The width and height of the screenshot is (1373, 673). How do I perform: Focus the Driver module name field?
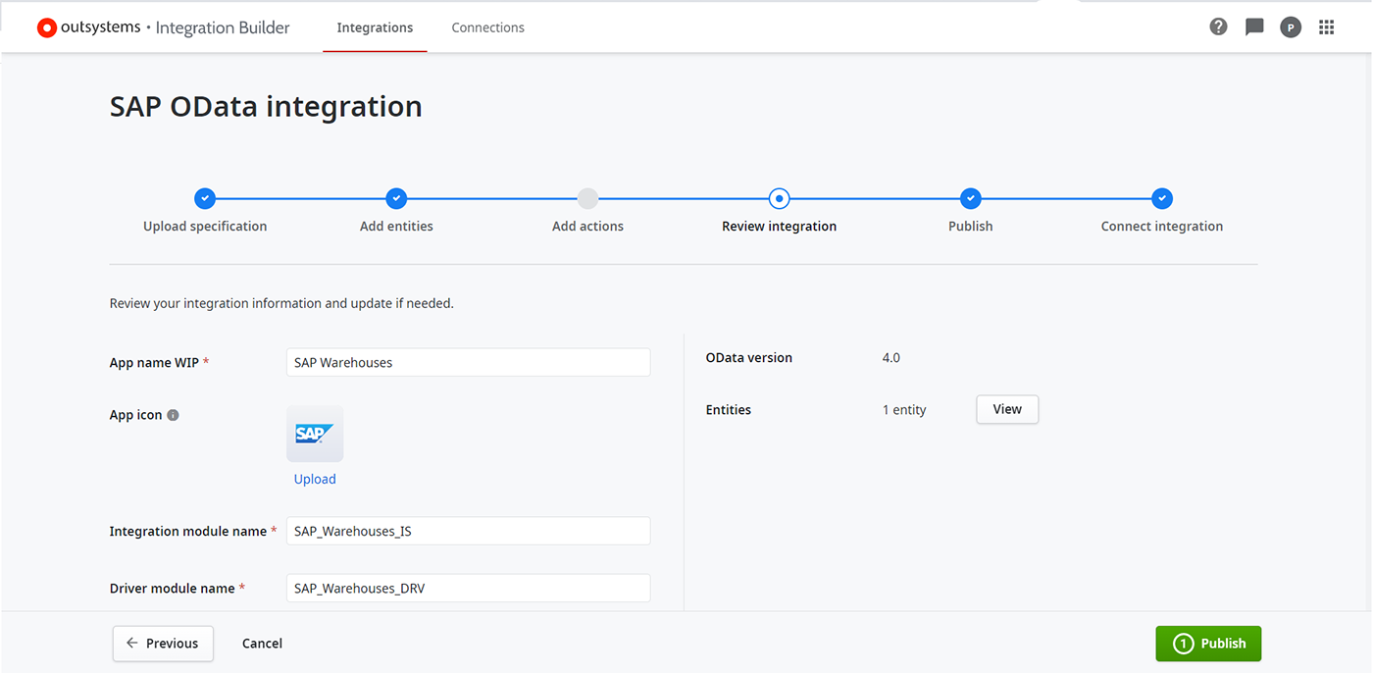(469, 588)
